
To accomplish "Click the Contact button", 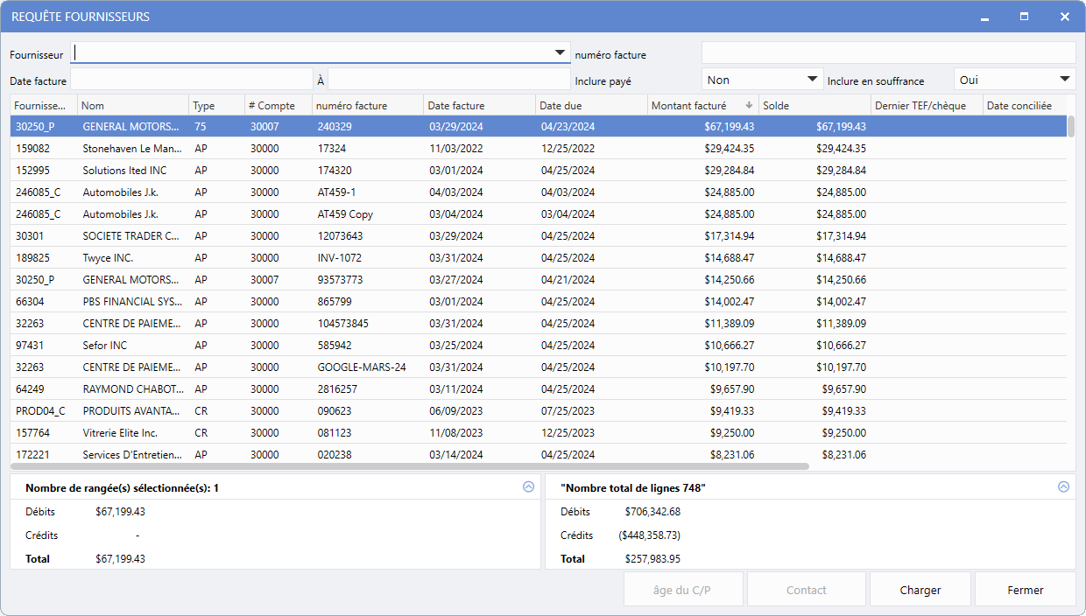I will click(806, 590).
